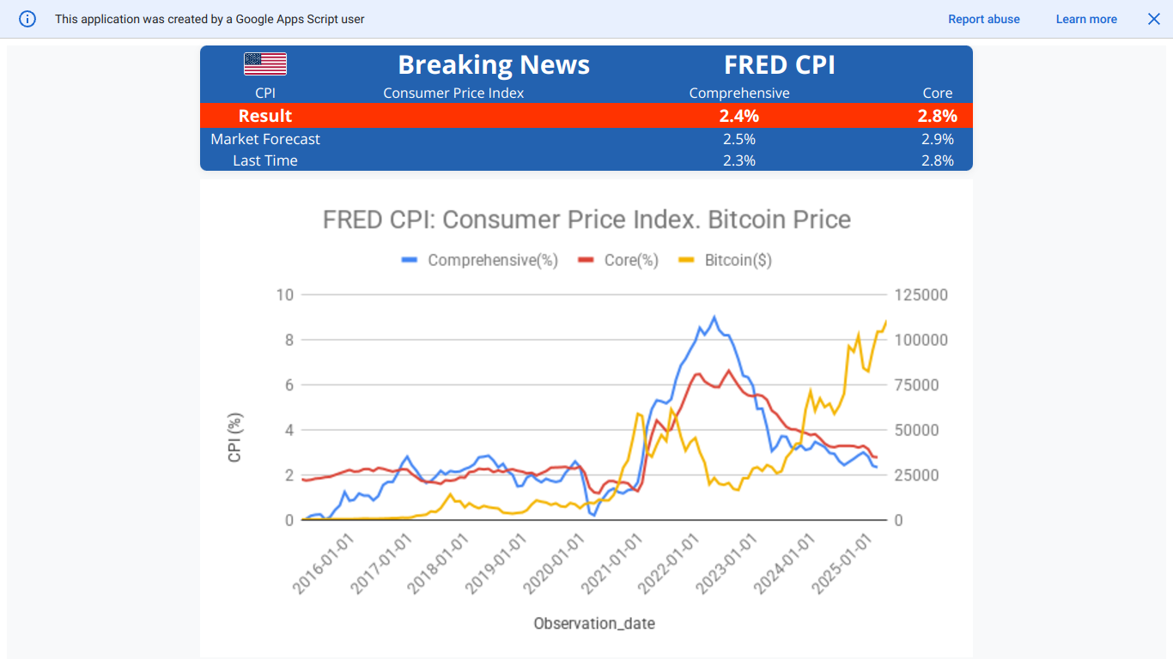Click the blue Comprehensive(%) legend swatch
The width and height of the screenshot is (1173, 659).
click(410, 260)
